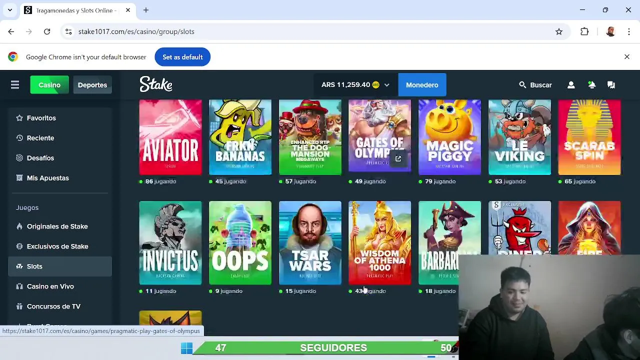640x360 pixels.
Task: Open Concursos de TV menu item
Action: point(60,306)
